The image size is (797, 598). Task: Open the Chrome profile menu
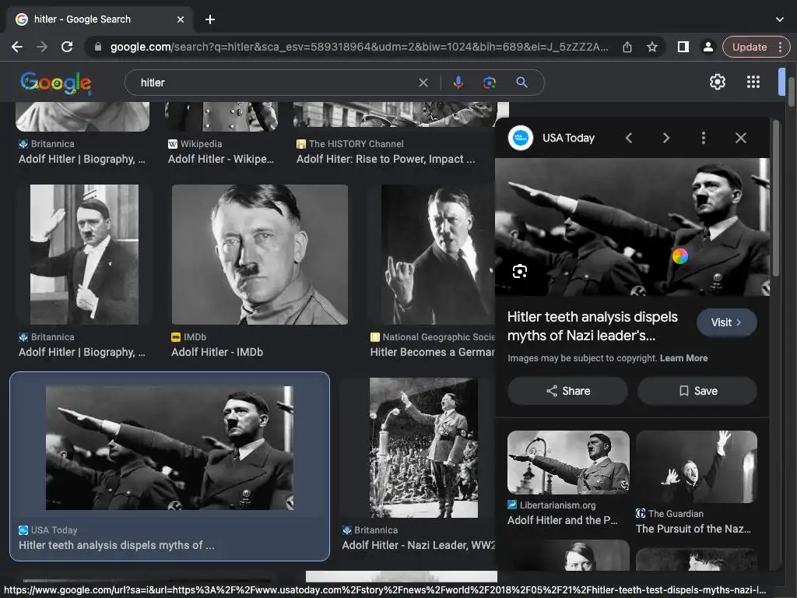[x=707, y=47]
